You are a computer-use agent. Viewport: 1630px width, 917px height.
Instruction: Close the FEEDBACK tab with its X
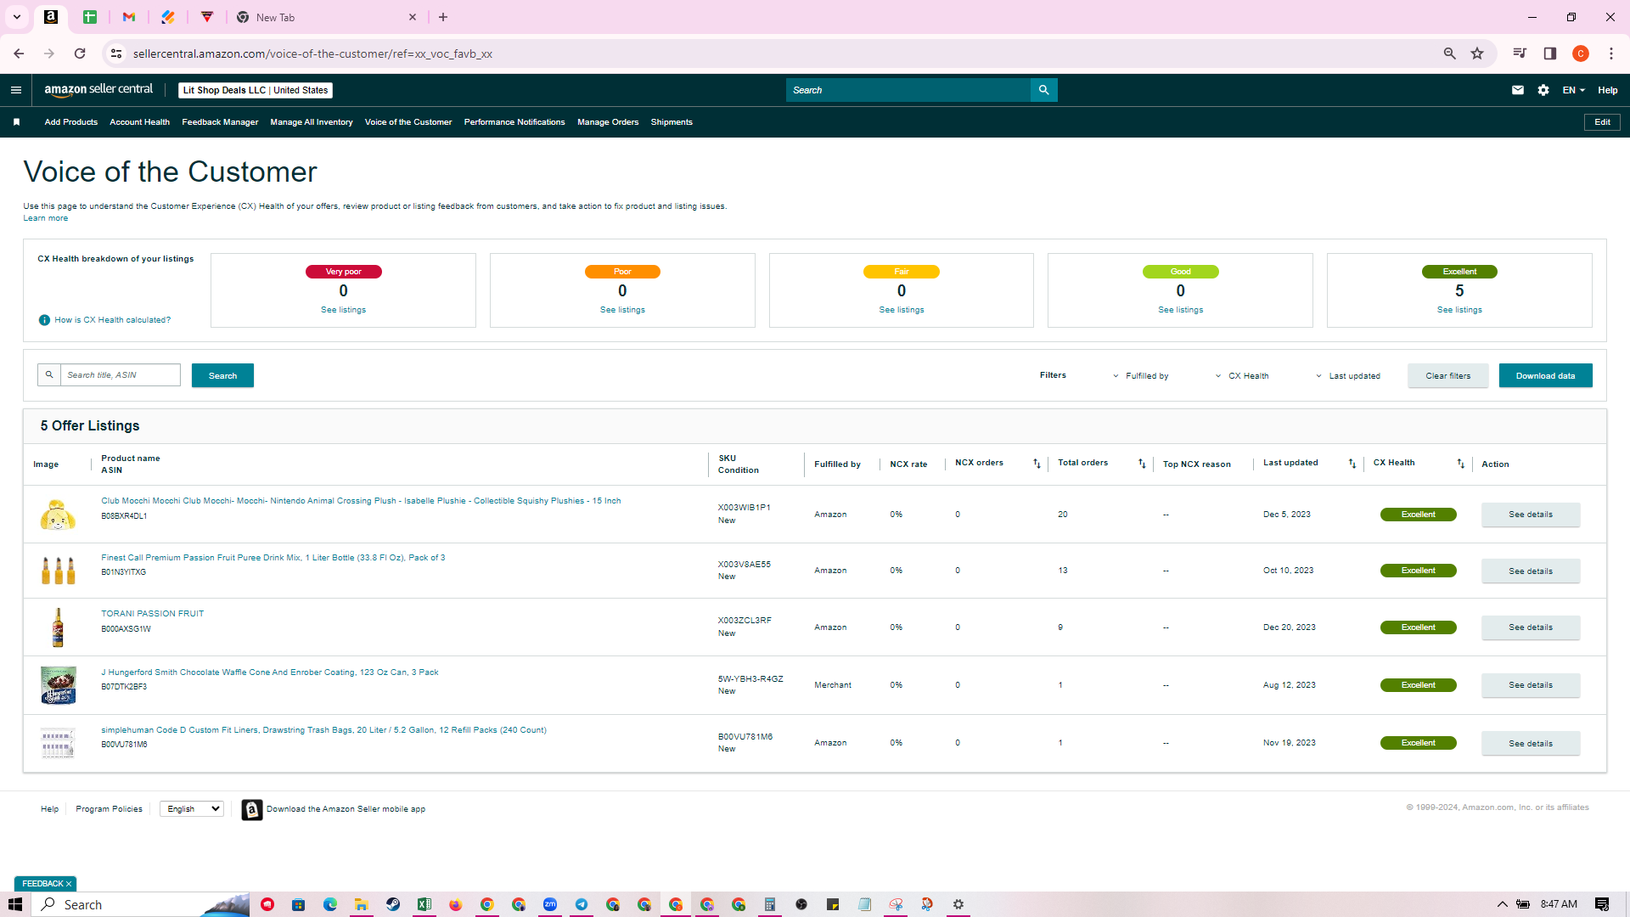click(69, 884)
